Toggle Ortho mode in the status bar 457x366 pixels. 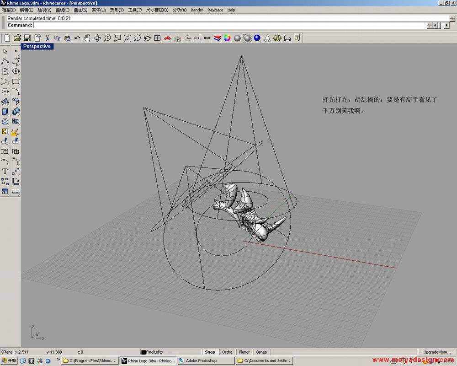tap(227, 352)
